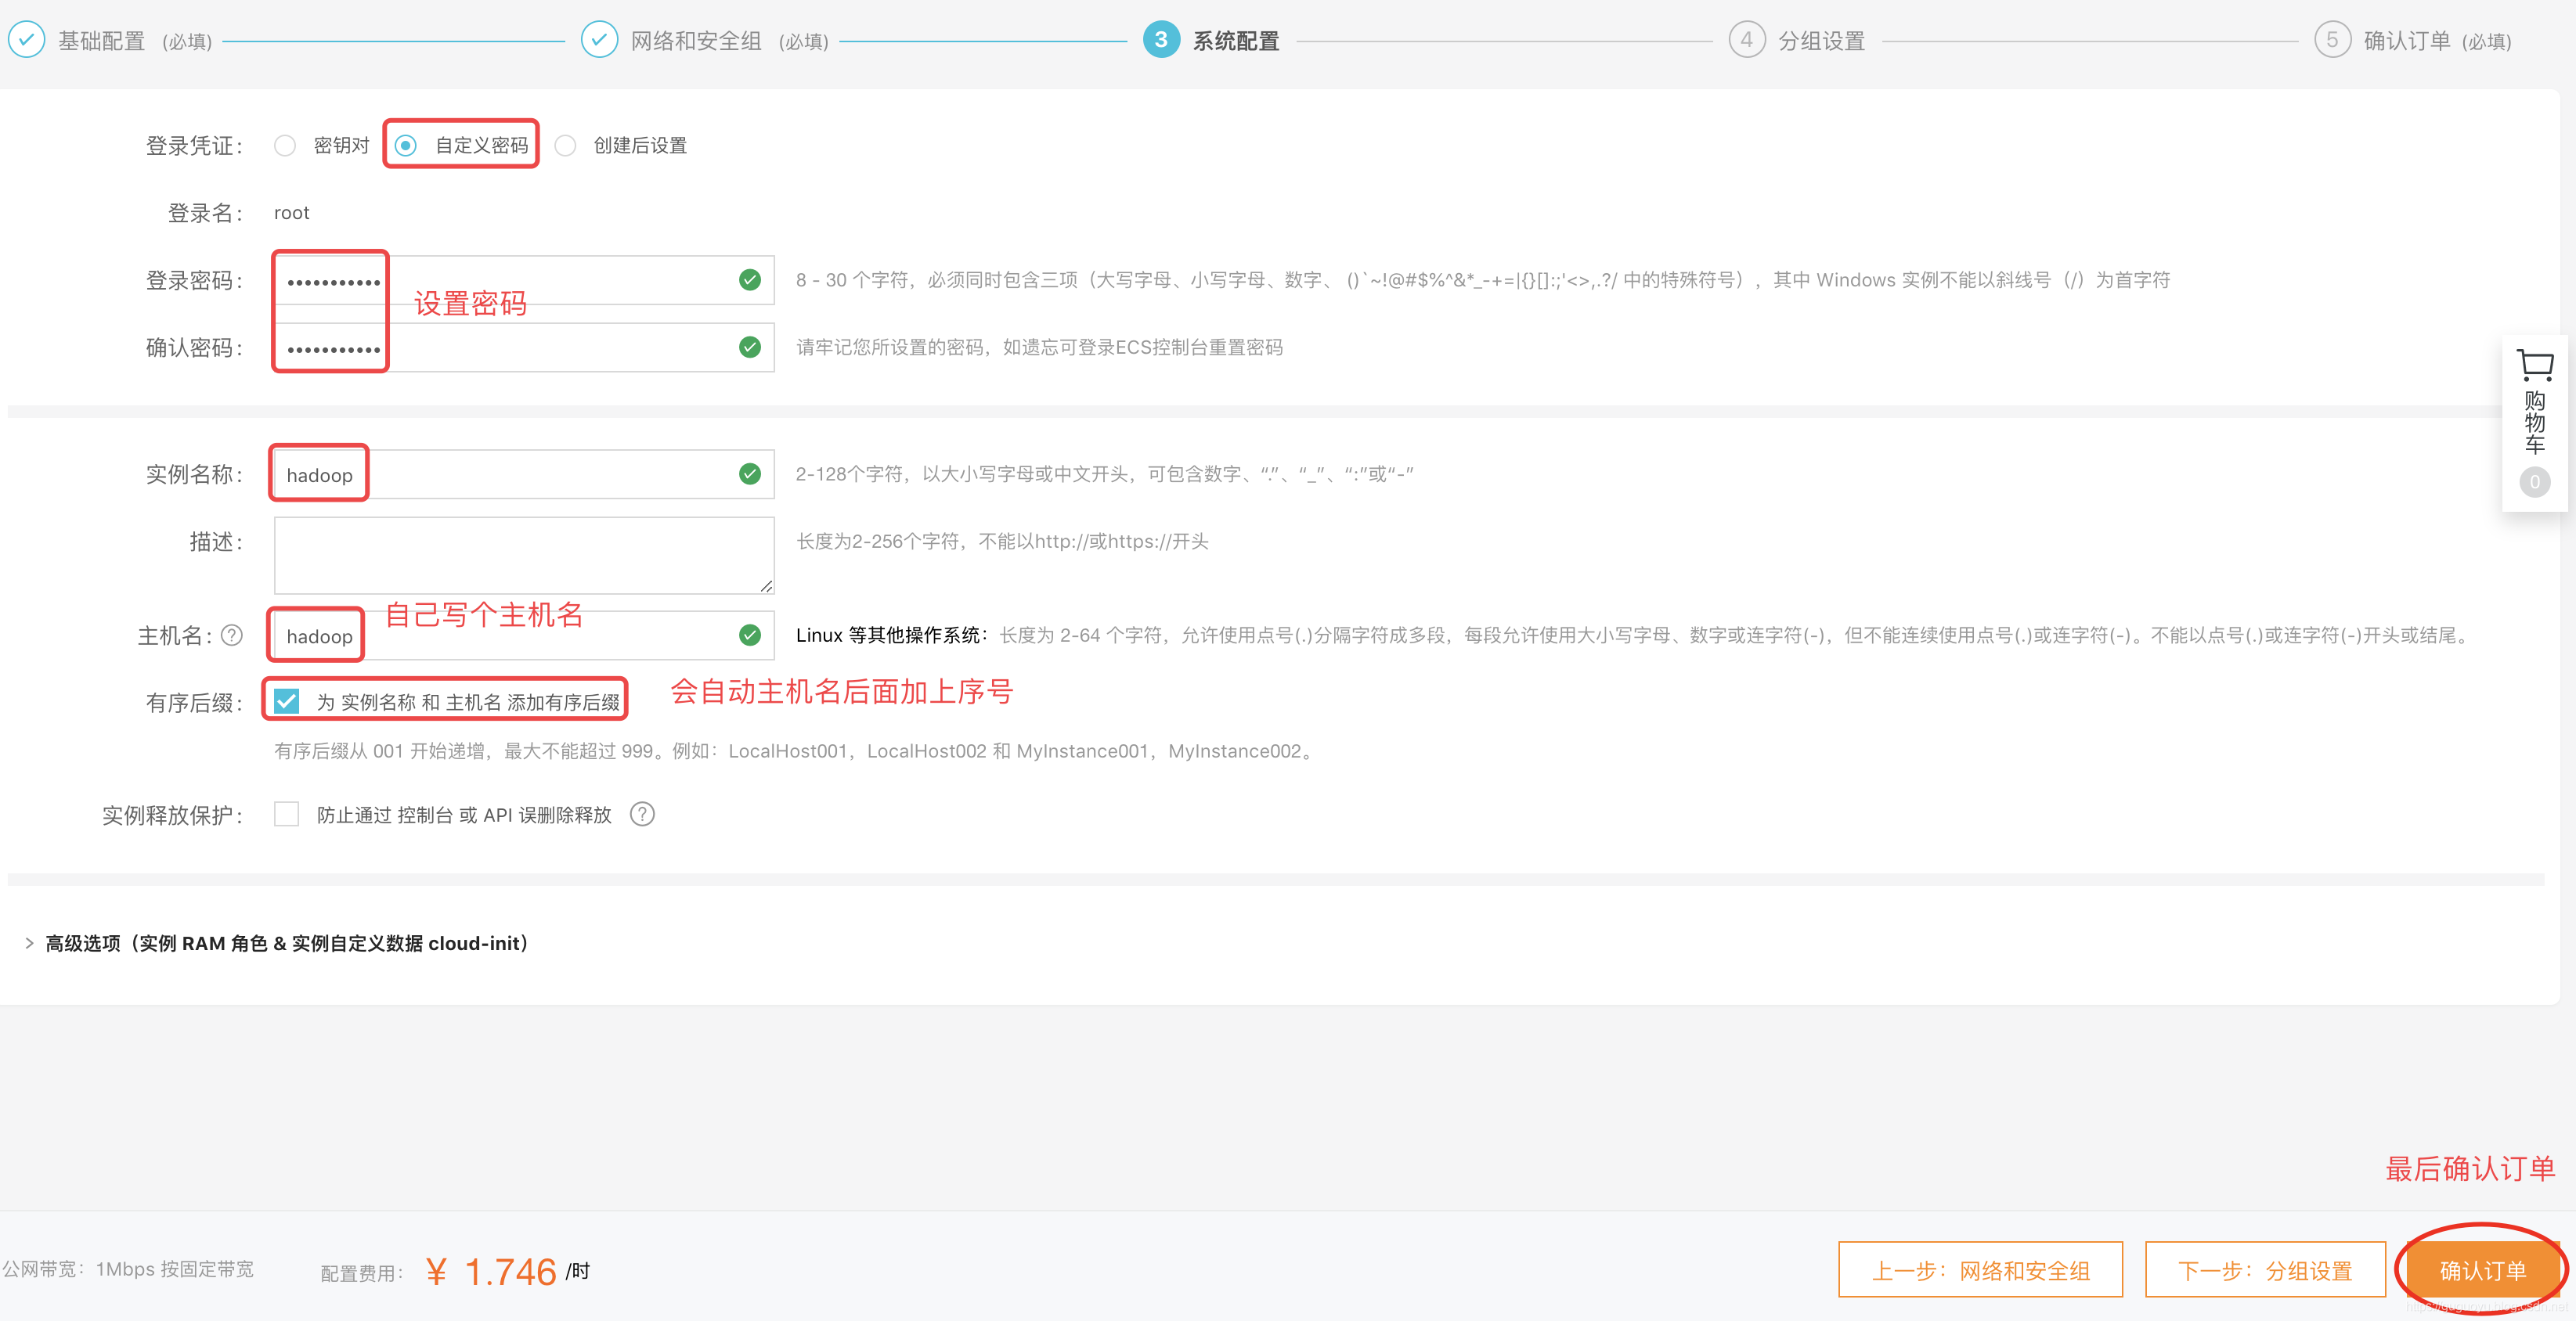Click the step 4 分组设置 circle

click(1746, 40)
